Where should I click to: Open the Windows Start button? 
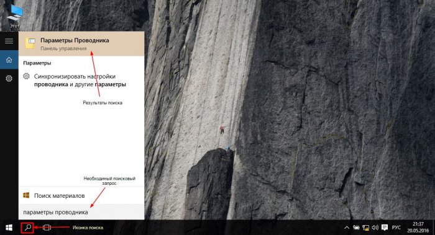click(x=9, y=228)
